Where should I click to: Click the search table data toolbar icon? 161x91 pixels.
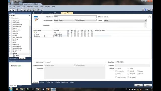(x=38, y=10)
